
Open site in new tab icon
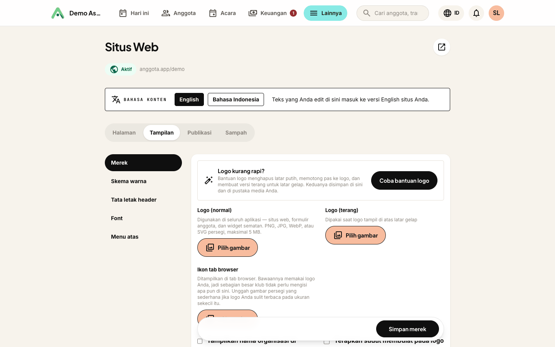[x=442, y=47]
